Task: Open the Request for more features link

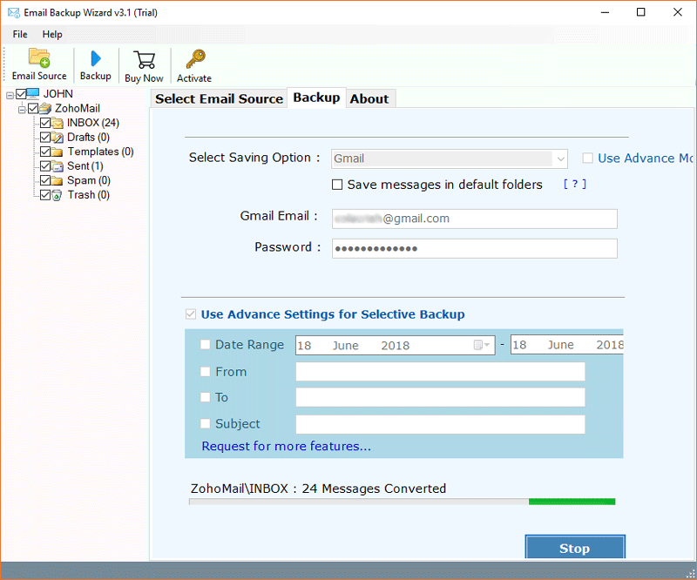Action: click(287, 446)
